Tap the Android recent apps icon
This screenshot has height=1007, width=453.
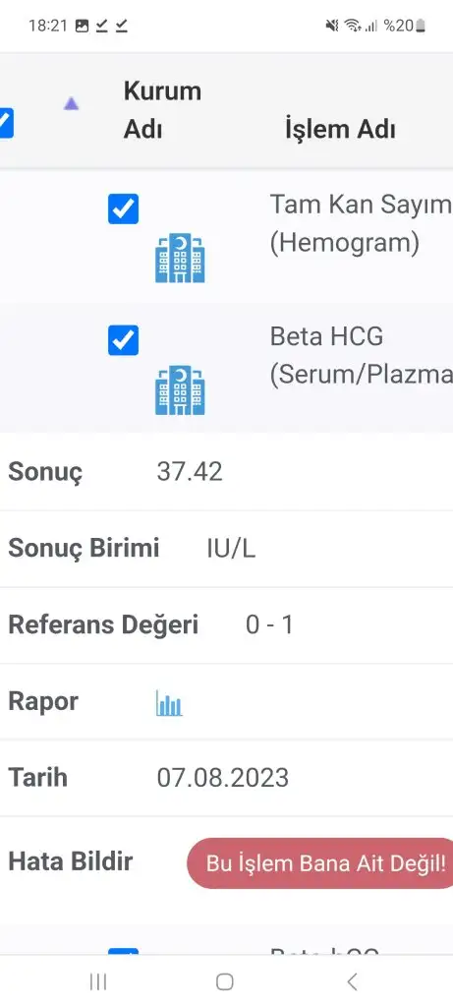click(98, 981)
